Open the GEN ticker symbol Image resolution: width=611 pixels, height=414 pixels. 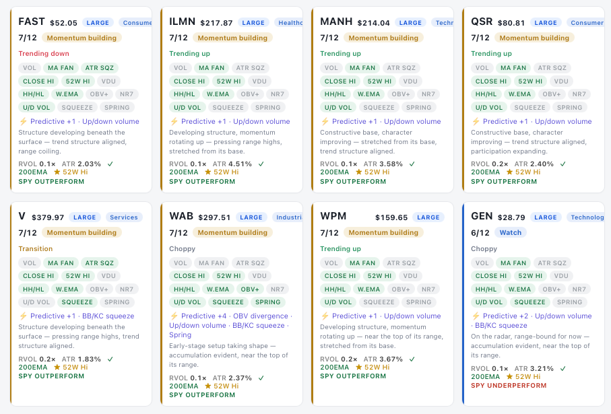click(x=482, y=216)
